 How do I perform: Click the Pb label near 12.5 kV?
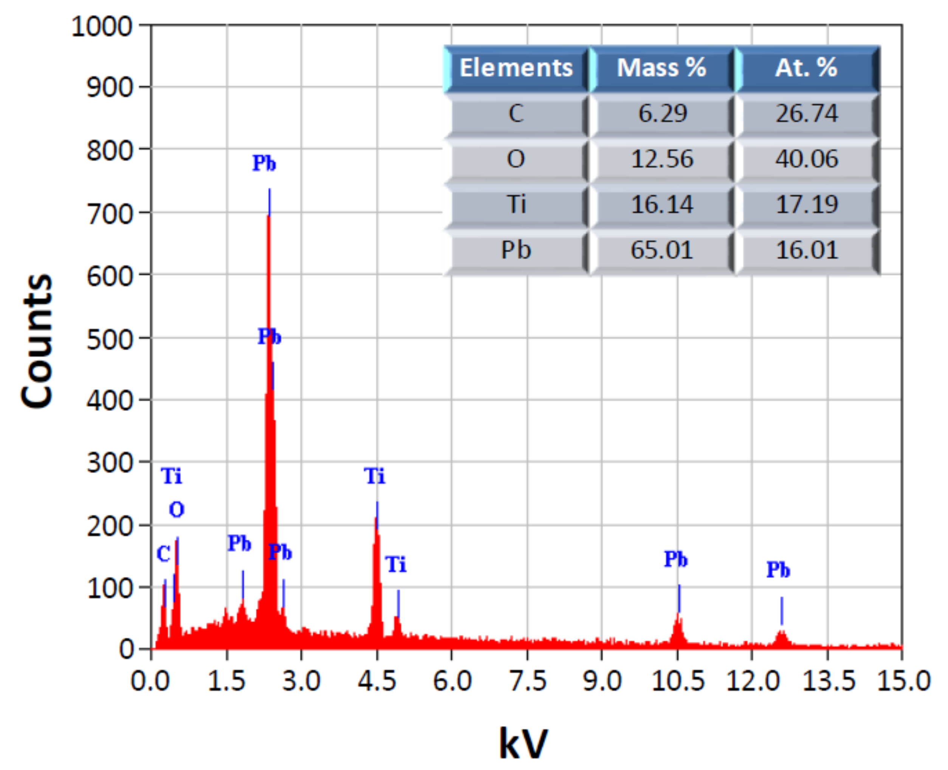[778, 570]
